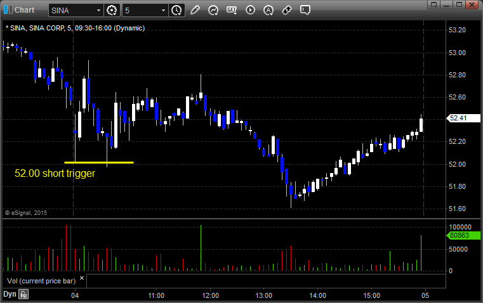Click the 52.41 current price marker

pyautogui.click(x=463, y=118)
